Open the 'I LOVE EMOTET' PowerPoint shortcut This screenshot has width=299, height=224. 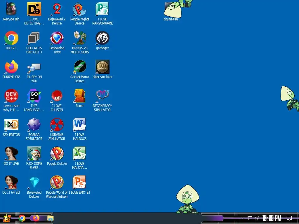click(79, 185)
